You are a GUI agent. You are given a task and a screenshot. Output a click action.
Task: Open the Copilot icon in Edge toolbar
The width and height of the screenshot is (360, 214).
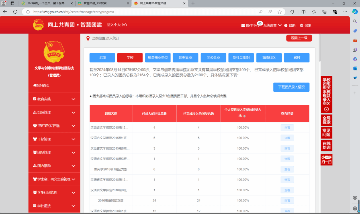[x=355, y=12]
